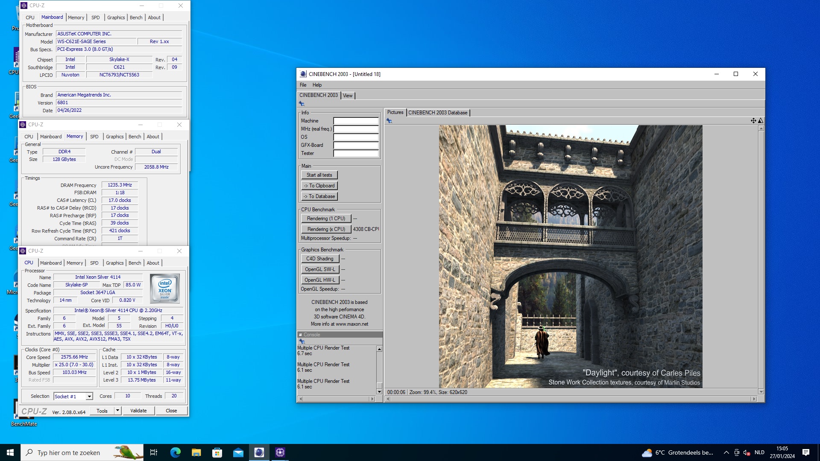Select the Pictures tab in Cinebench
The height and width of the screenshot is (461, 820).
(395, 112)
